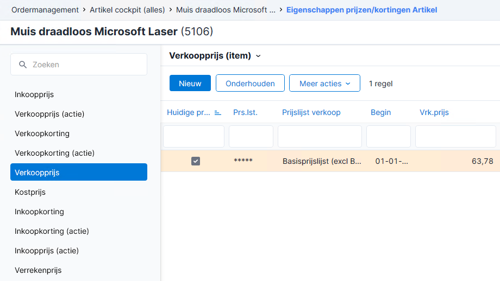Image resolution: width=500 pixels, height=281 pixels.
Task: Click filter field under Vrk.prijs column
Action: point(455,136)
